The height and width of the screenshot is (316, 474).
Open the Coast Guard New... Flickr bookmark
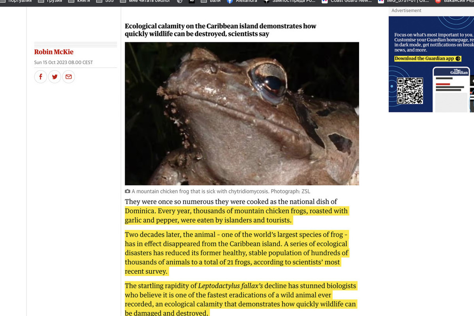point(346,1)
